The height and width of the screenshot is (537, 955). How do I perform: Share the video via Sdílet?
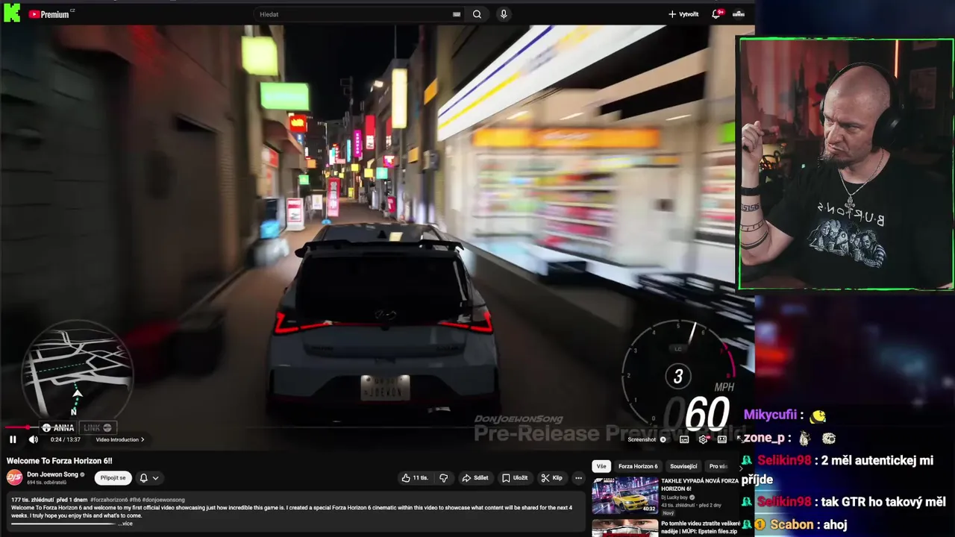pos(475,478)
